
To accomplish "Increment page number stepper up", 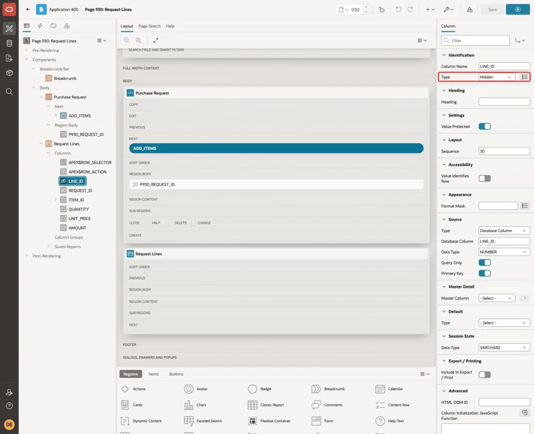I will [366, 7].
